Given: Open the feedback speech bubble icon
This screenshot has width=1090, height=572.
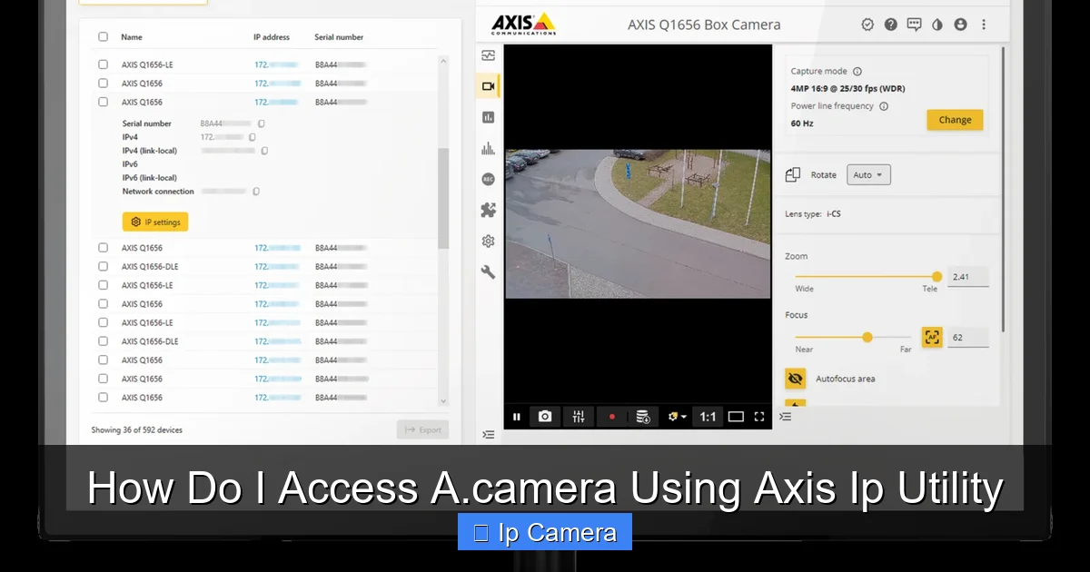Looking at the screenshot, I should 915,25.
